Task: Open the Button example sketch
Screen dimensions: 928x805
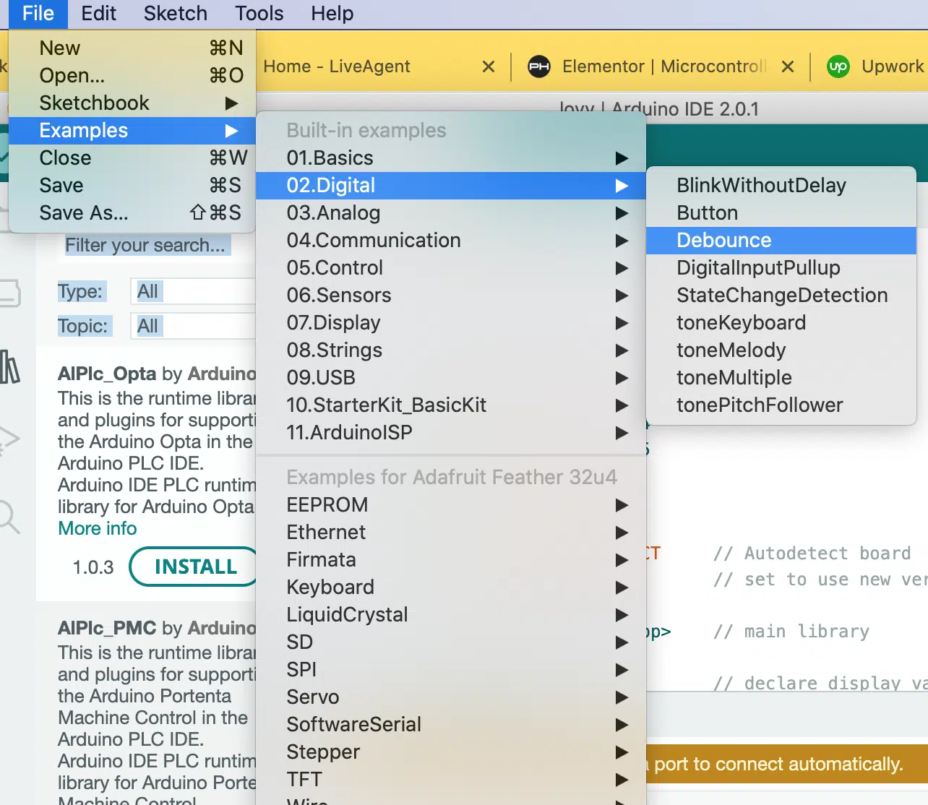Action: [x=781, y=213]
